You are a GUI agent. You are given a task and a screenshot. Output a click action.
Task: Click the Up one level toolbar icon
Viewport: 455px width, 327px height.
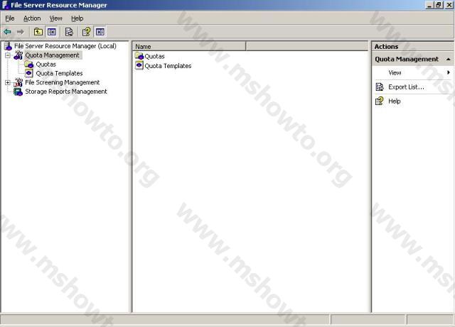38,32
